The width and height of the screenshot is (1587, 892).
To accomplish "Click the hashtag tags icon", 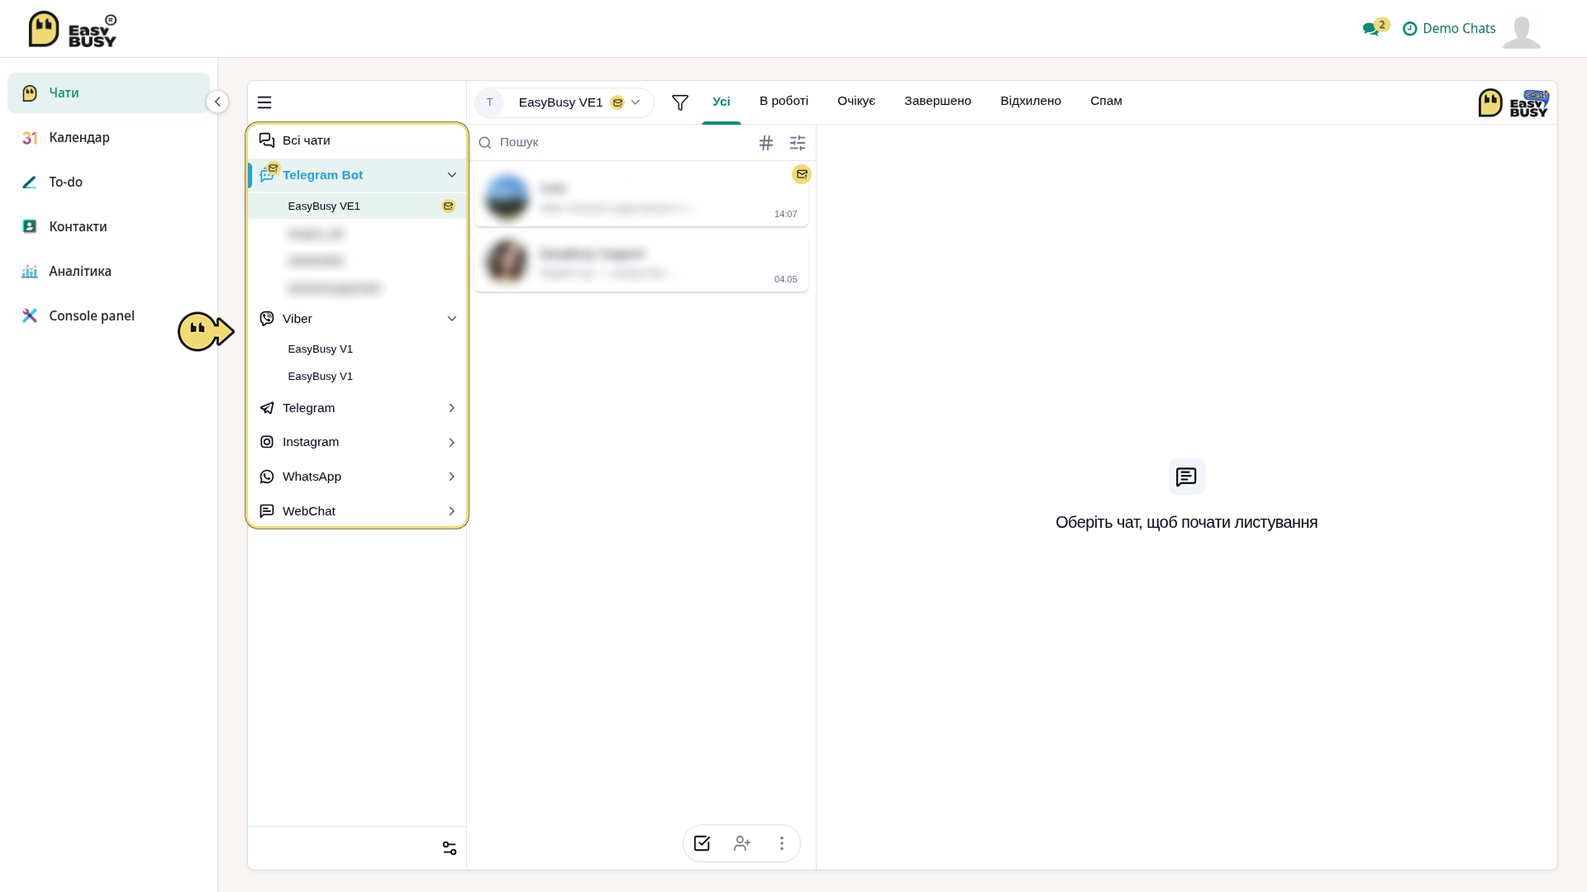I will tap(766, 144).
